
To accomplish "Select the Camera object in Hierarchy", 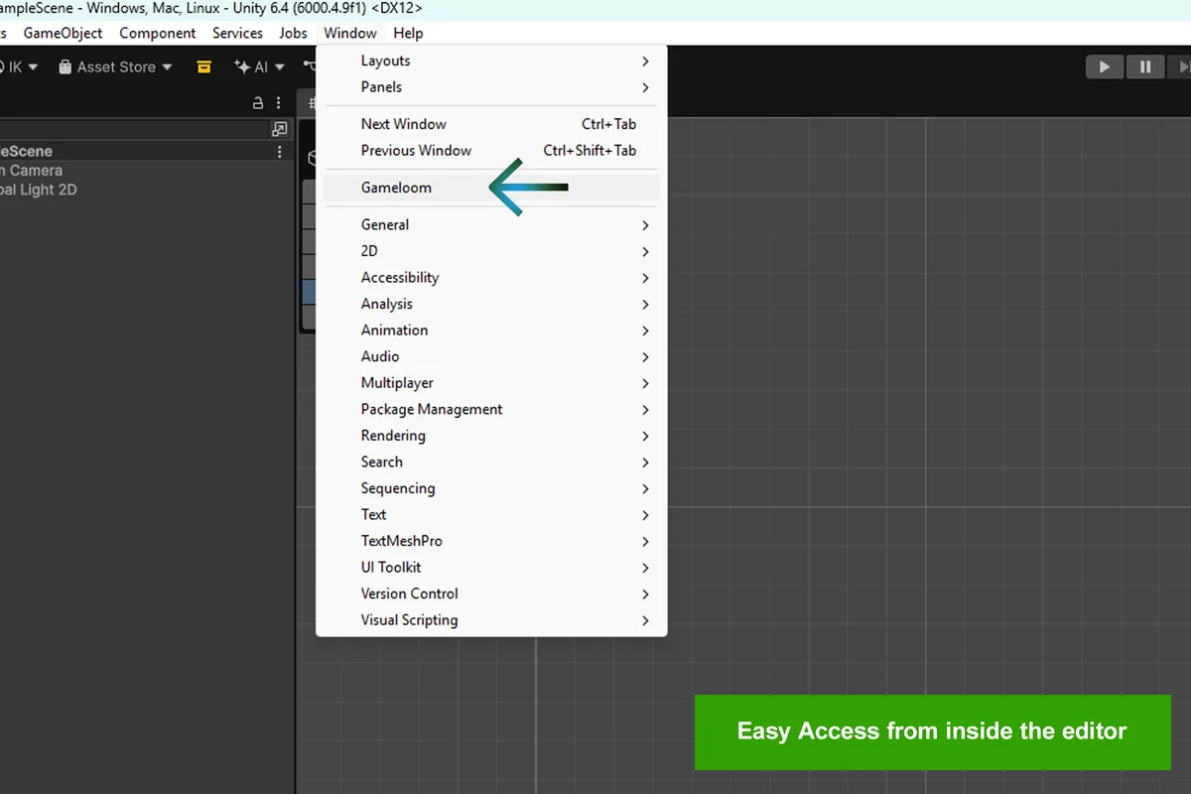I will pyautogui.click(x=32, y=171).
